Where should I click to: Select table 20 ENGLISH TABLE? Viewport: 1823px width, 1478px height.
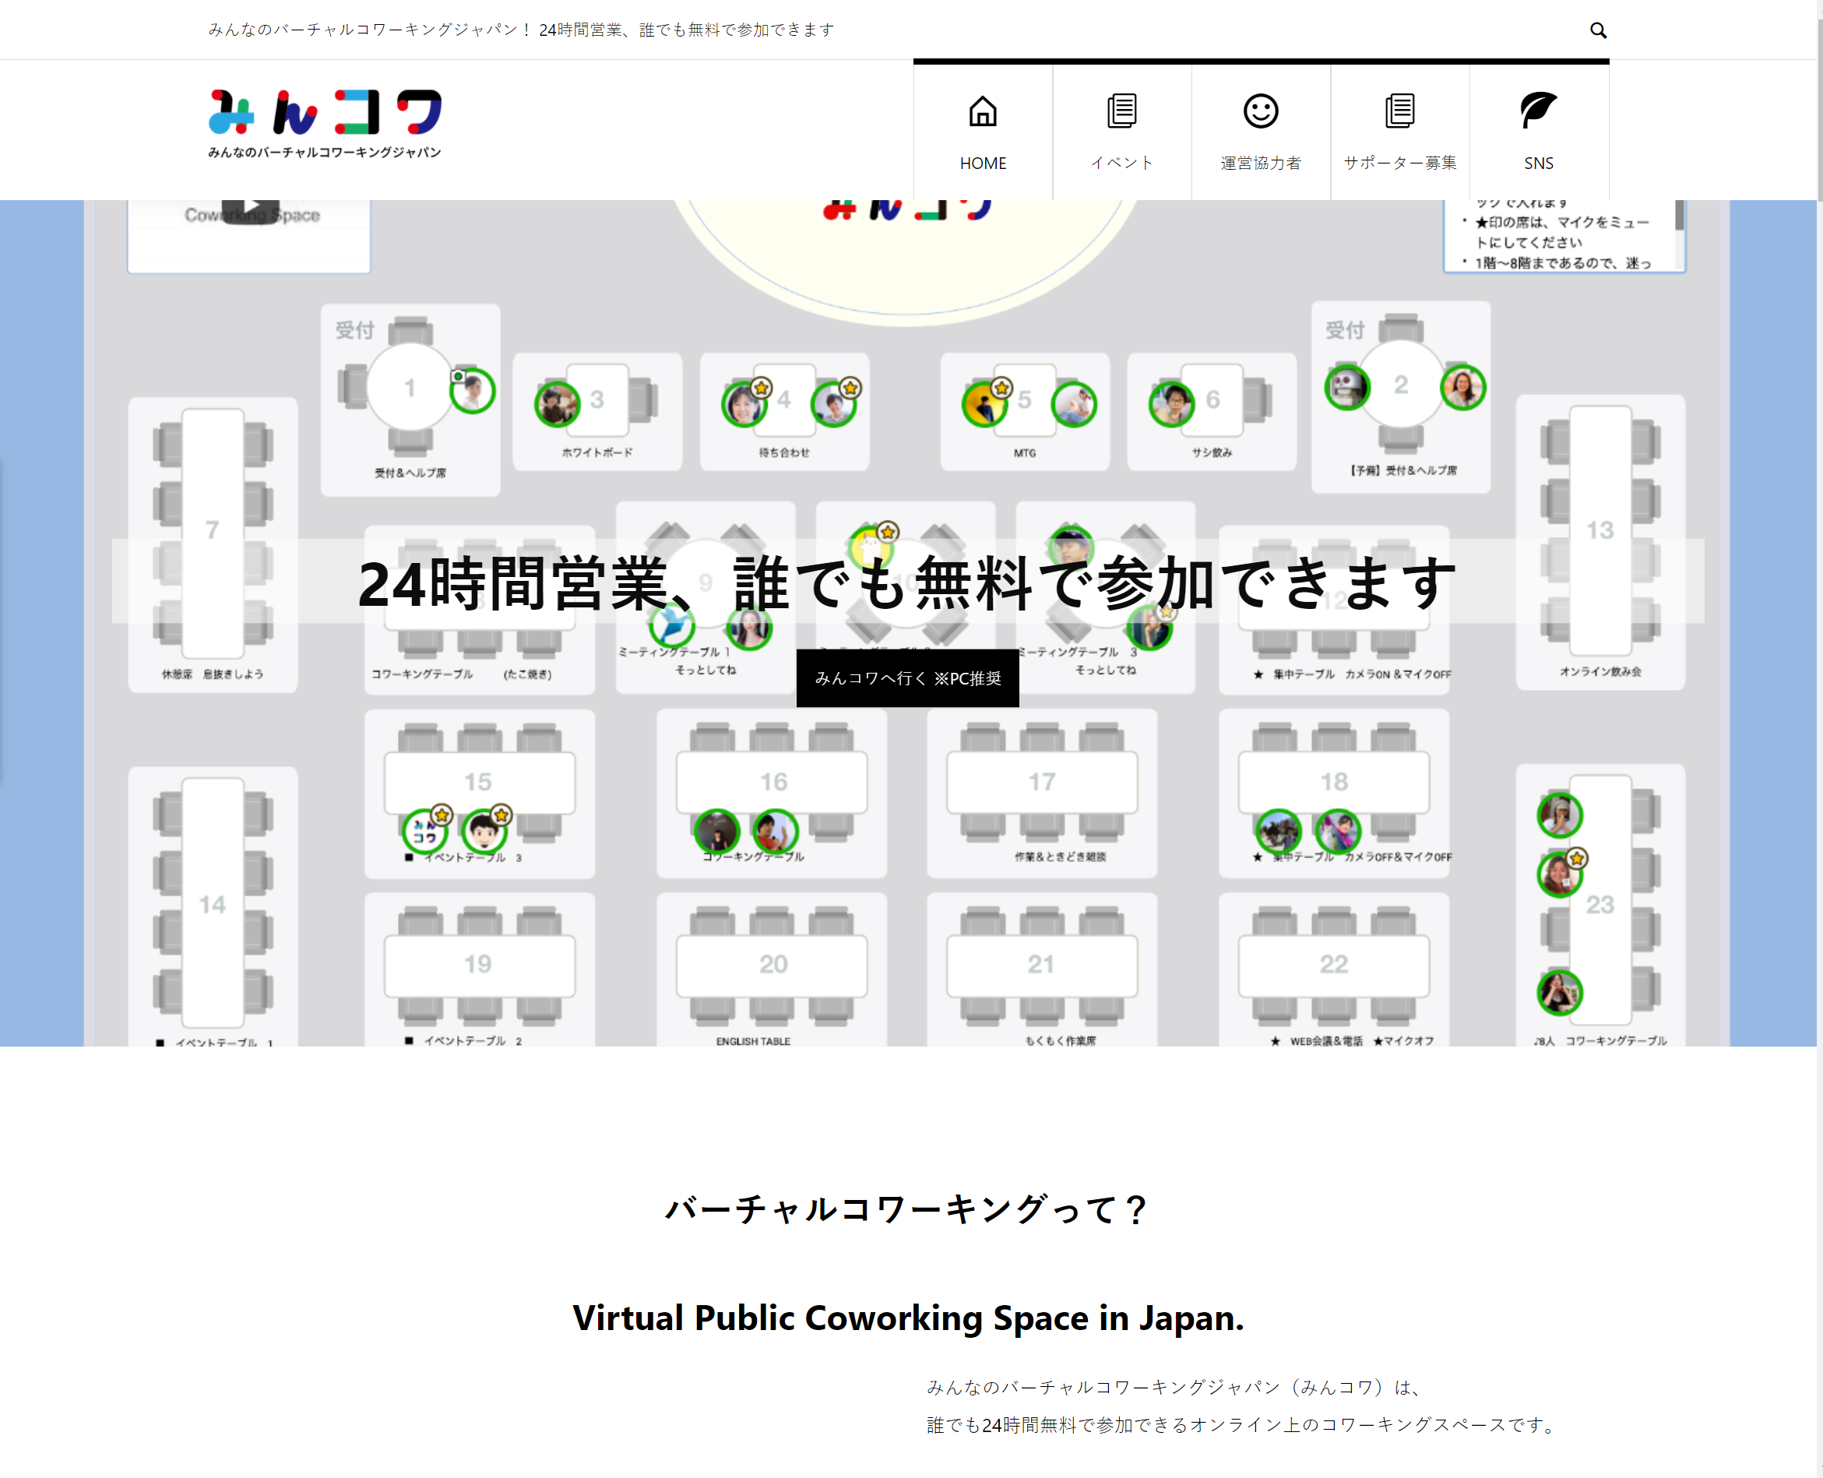(772, 970)
